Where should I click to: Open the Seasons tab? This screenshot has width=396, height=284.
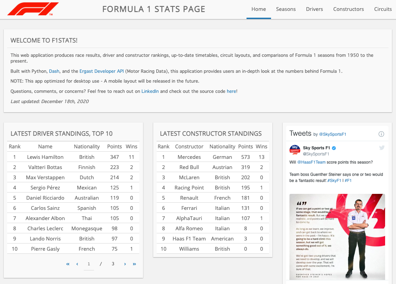pyautogui.click(x=286, y=9)
